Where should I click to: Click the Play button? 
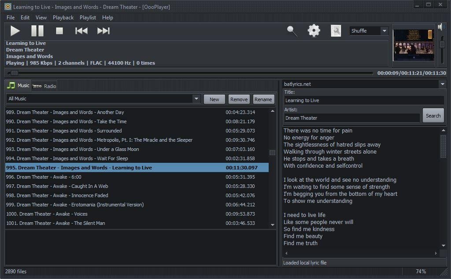[15, 31]
